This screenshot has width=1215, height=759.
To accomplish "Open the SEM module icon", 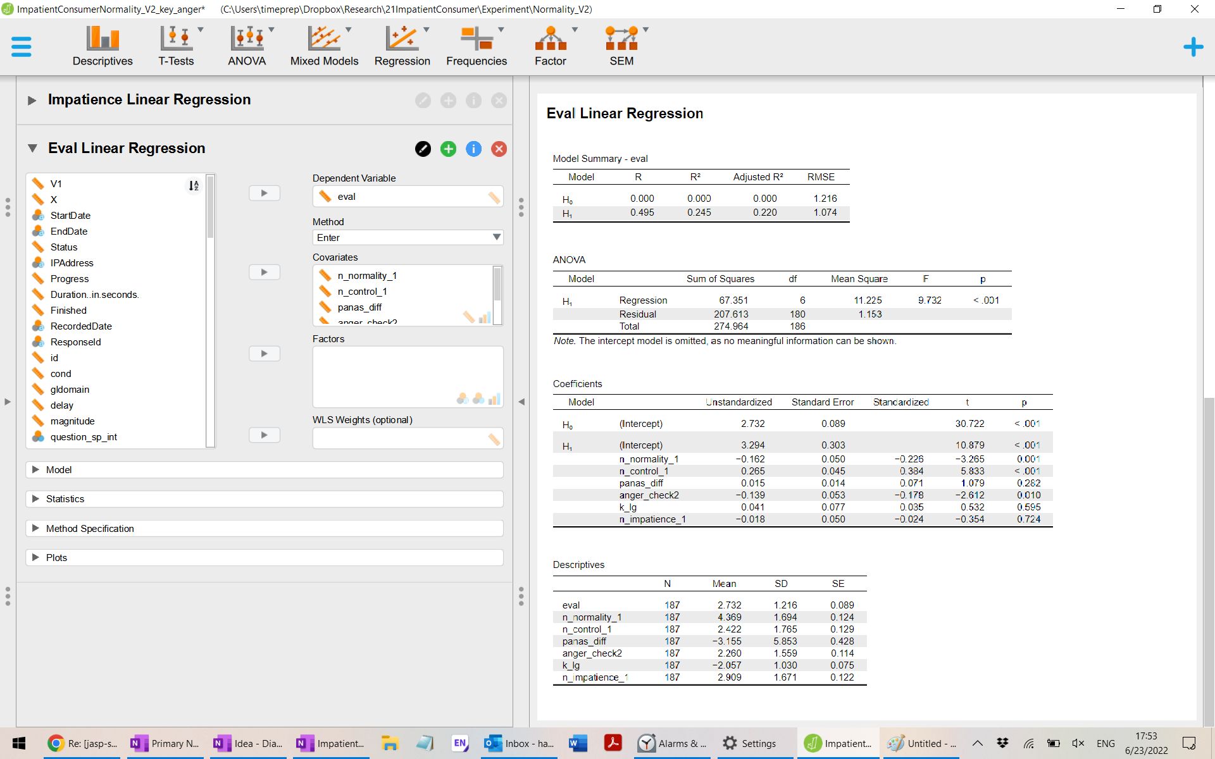I will pyautogui.click(x=621, y=46).
